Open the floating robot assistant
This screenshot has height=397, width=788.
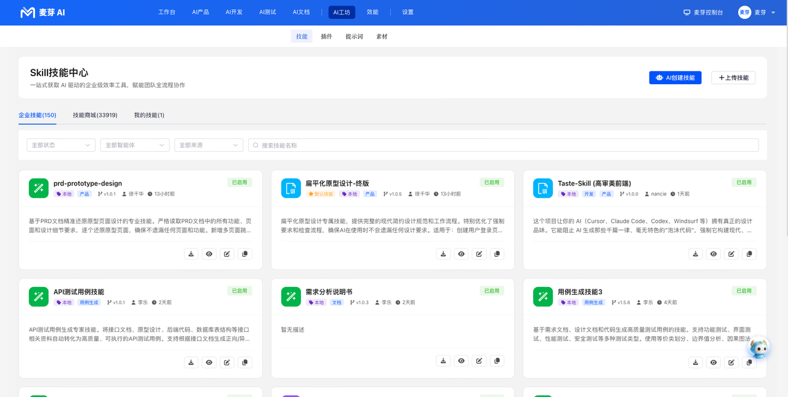[759, 348]
